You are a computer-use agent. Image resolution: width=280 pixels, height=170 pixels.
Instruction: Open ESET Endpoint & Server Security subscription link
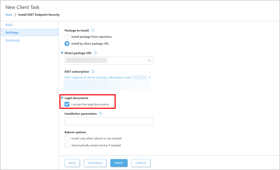click(98, 77)
